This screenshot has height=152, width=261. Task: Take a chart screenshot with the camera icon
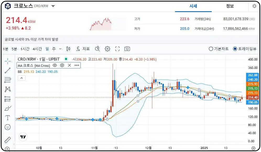(x=127, y=49)
